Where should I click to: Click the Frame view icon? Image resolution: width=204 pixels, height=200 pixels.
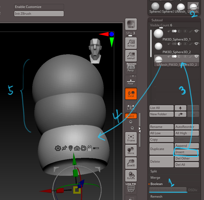[131, 138]
